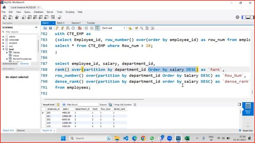Switch to Administration tab in navigator
This screenshot has width=255, height=143.
point(10,64)
